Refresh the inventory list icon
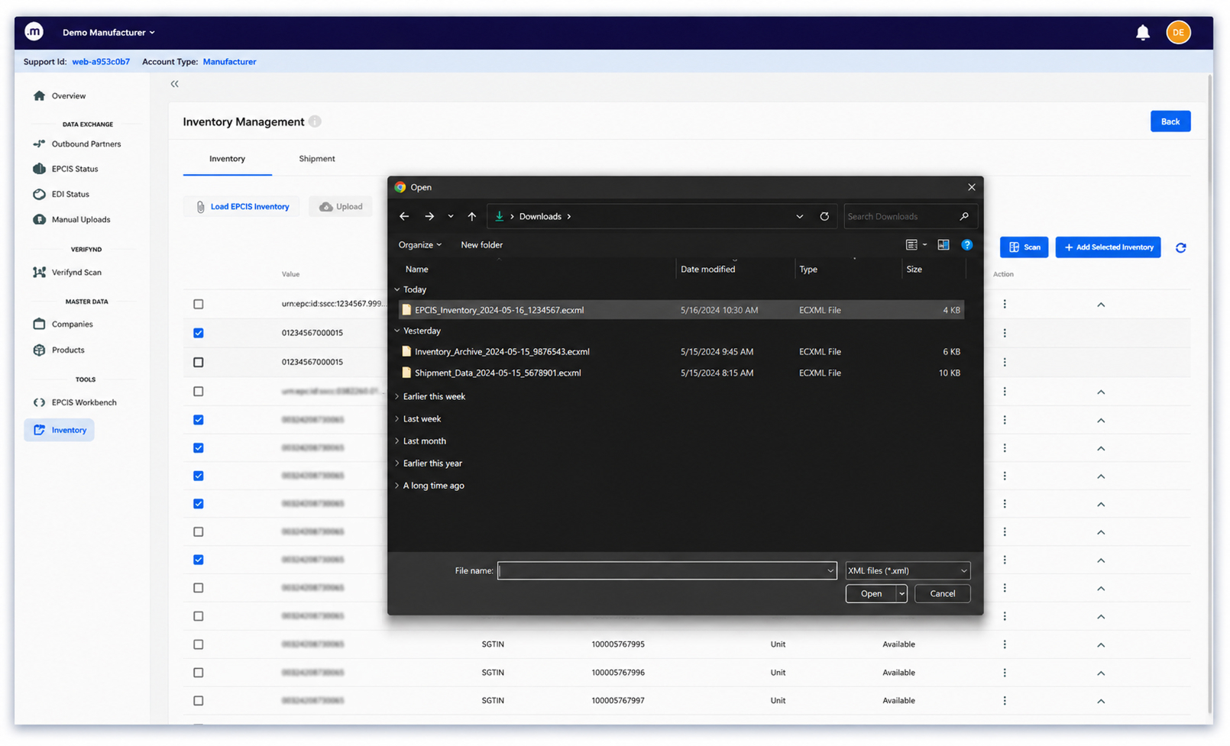The image size is (1230, 746). [1180, 247]
